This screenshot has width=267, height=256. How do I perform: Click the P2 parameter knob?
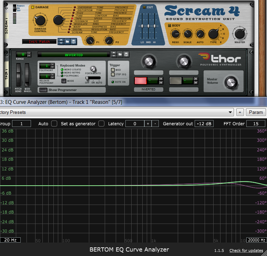(x=109, y=40)
